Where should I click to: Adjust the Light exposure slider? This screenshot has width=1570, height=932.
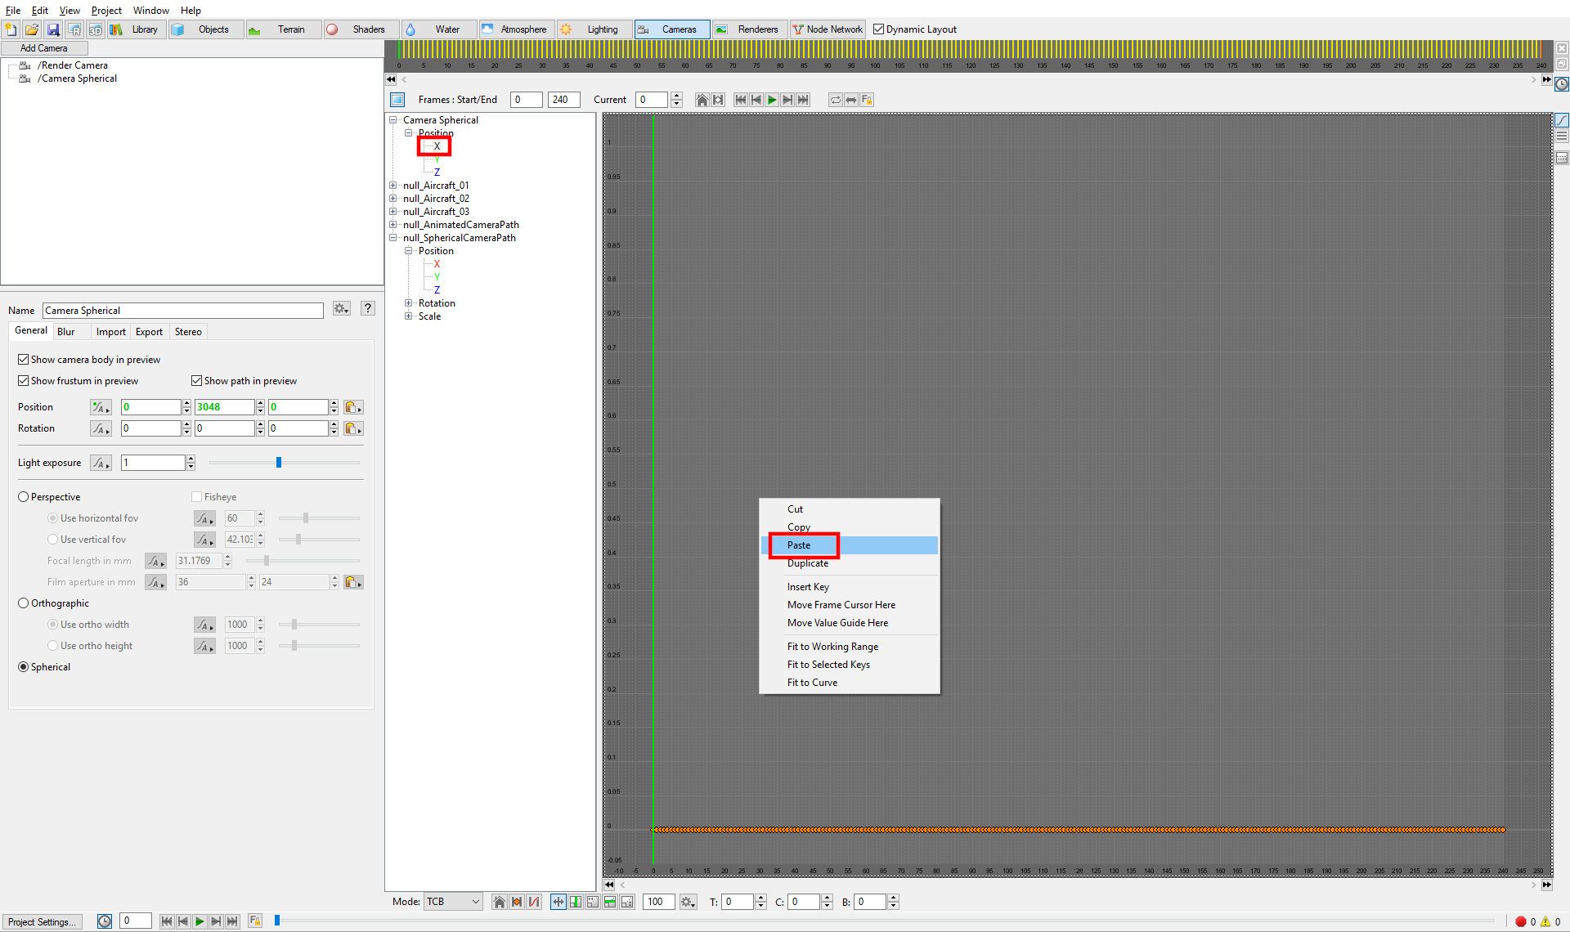tap(279, 463)
